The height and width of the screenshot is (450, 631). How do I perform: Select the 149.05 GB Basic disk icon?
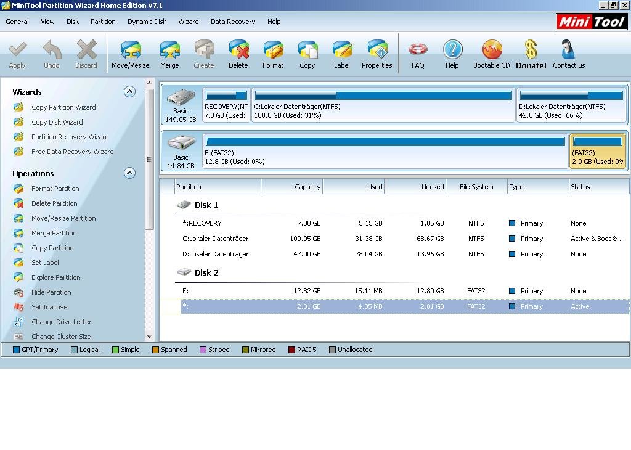(x=181, y=97)
